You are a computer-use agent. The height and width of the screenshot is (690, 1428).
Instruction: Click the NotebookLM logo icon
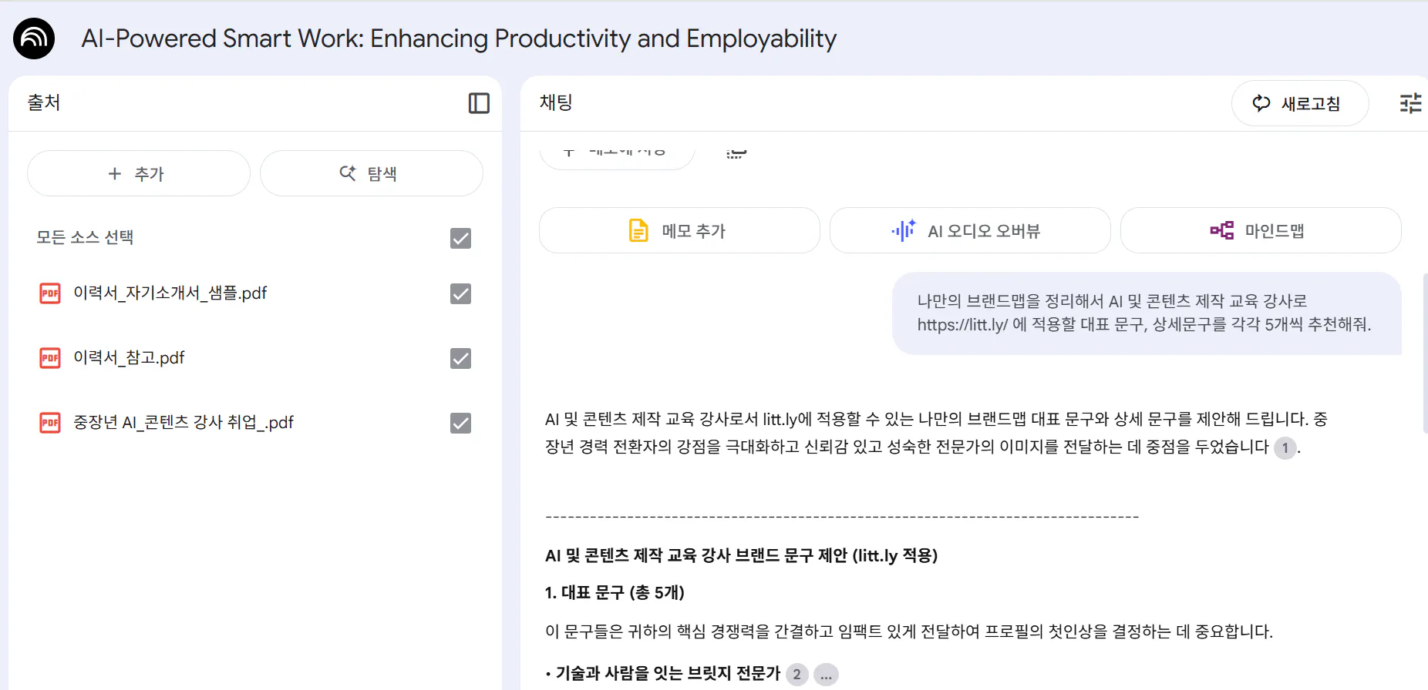point(34,39)
